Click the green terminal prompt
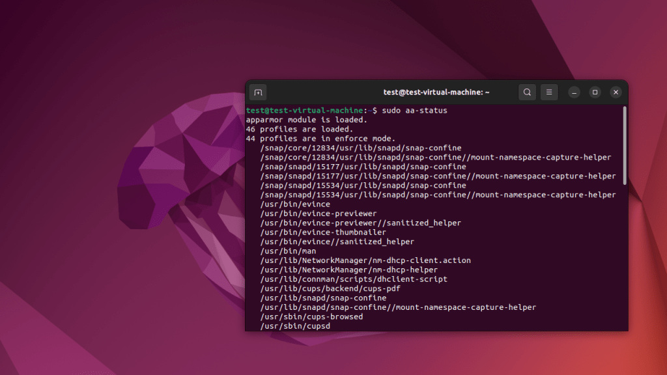 tap(304, 110)
